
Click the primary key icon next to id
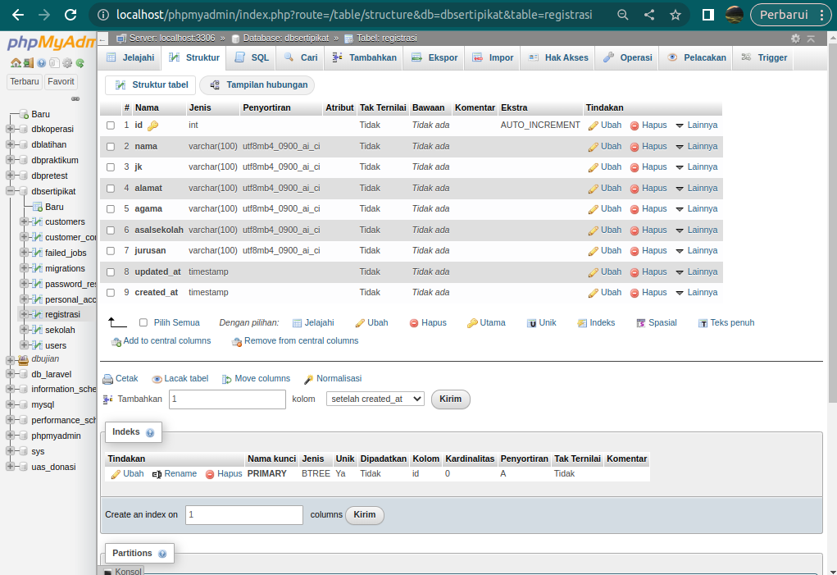pyautogui.click(x=152, y=125)
